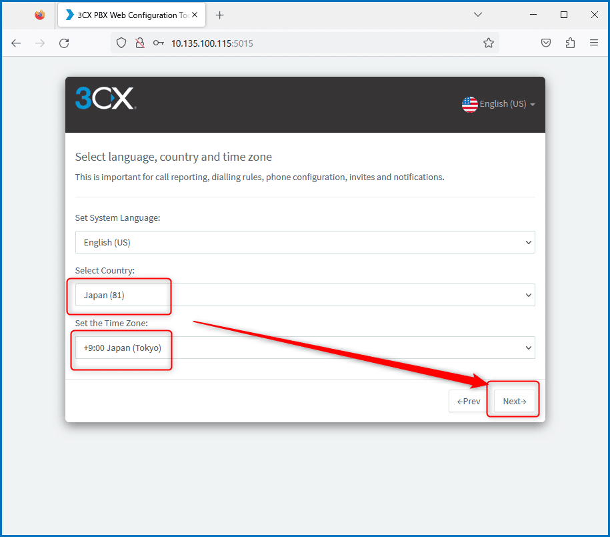The height and width of the screenshot is (537, 610).
Task: Click the saved password key icon
Action: click(x=159, y=43)
